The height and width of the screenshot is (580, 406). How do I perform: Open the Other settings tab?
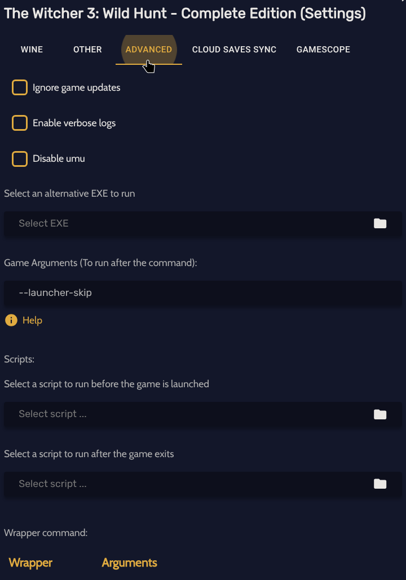pyautogui.click(x=87, y=50)
